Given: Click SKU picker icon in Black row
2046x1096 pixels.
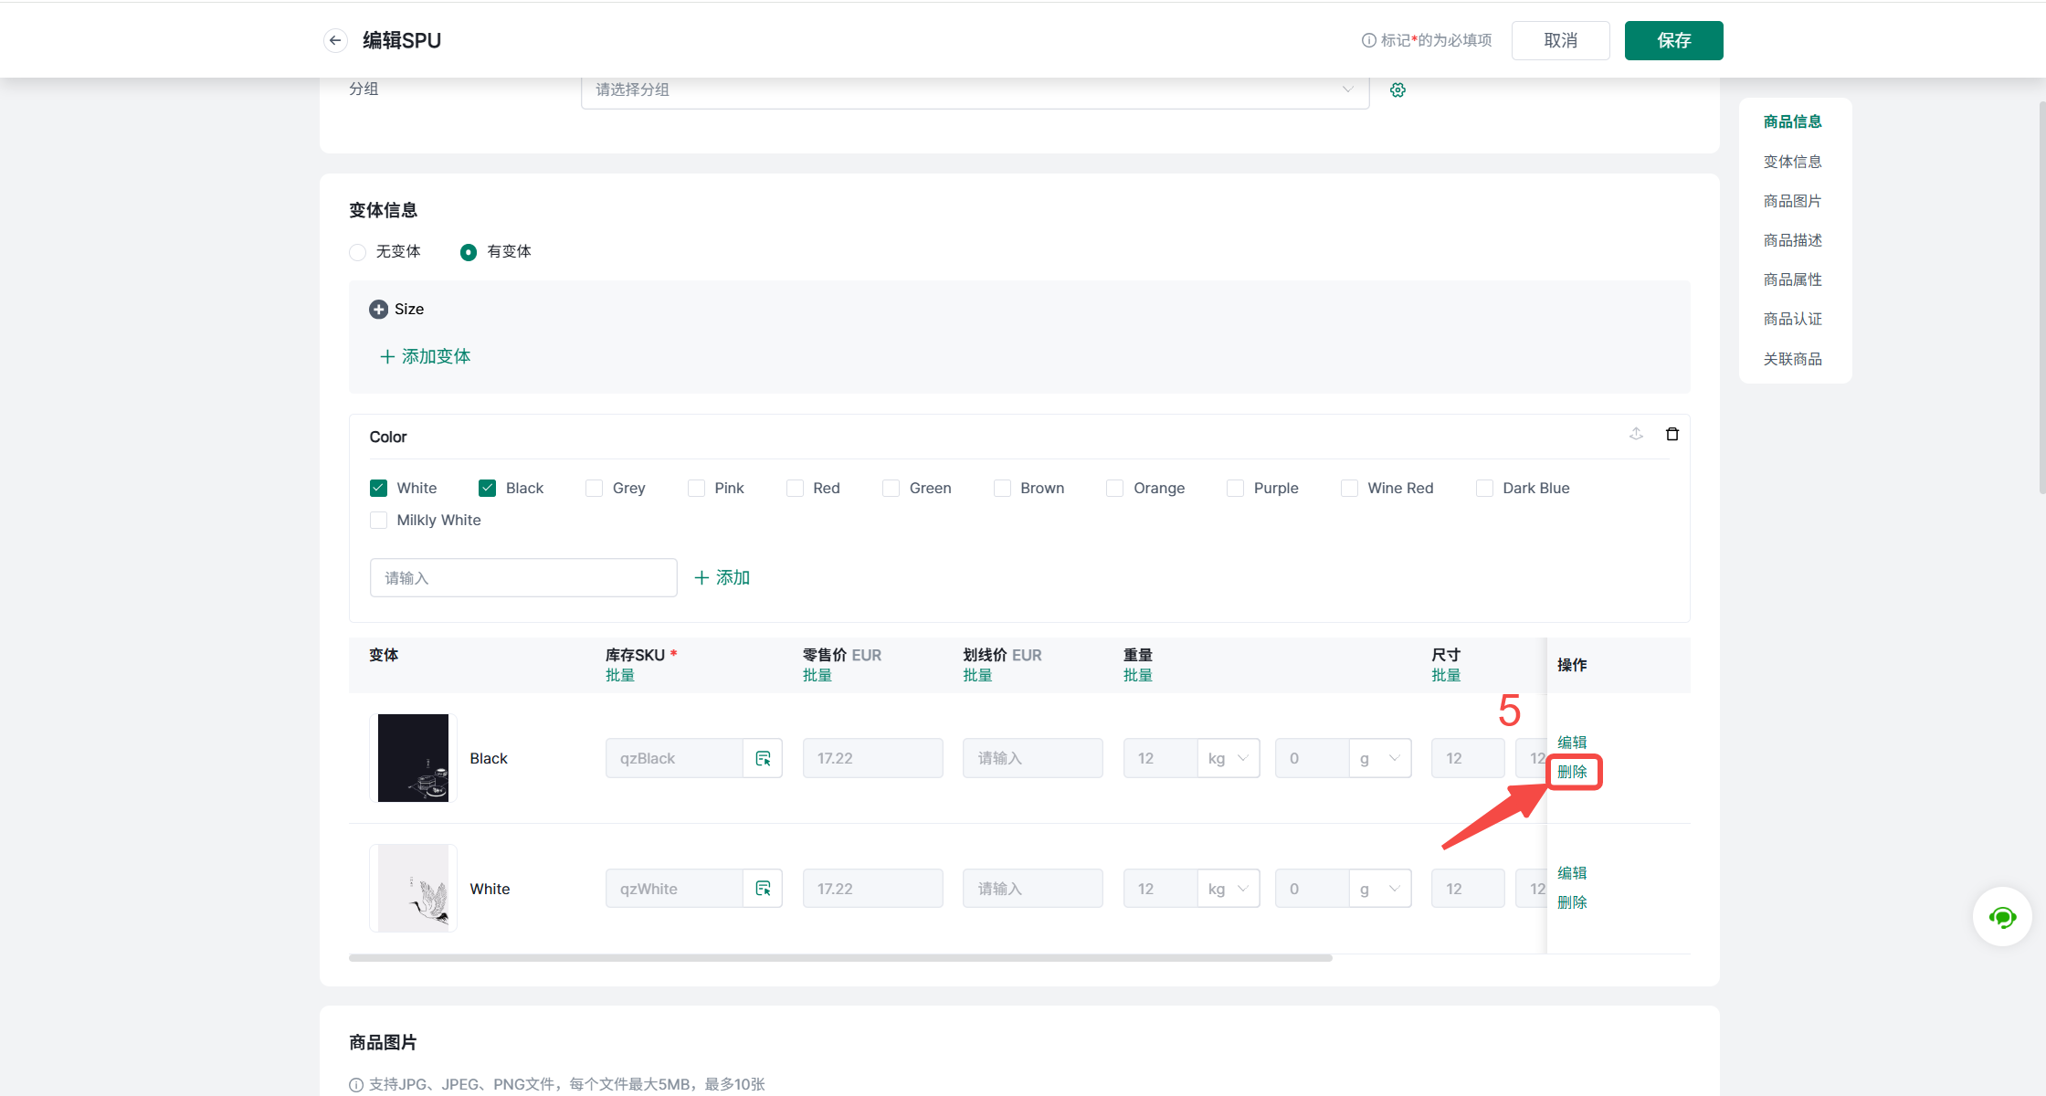Looking at the screenshot, I should pyautogui.click(x=763, y=758).
